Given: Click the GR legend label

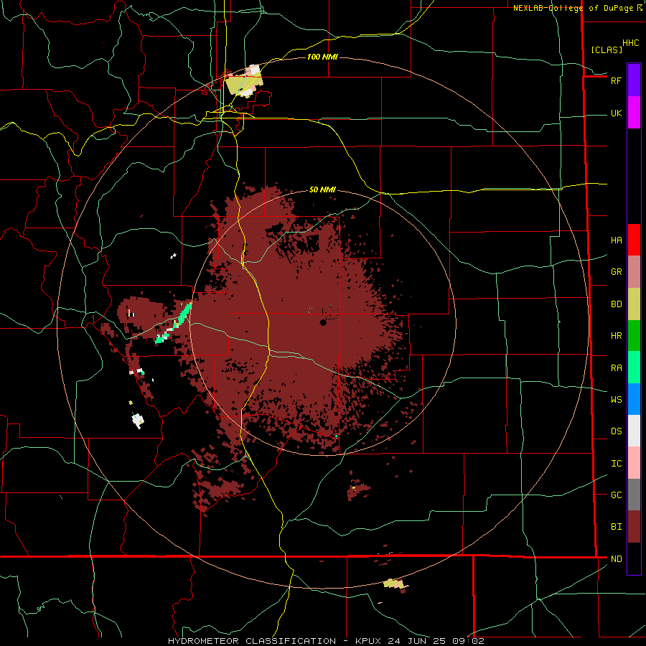Looking at the screenshot, I should click(x=616, y=272).
